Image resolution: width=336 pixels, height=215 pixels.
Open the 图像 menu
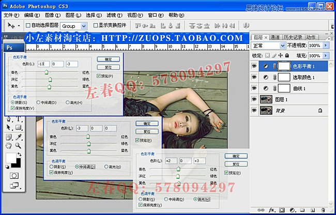coord(53,15)
